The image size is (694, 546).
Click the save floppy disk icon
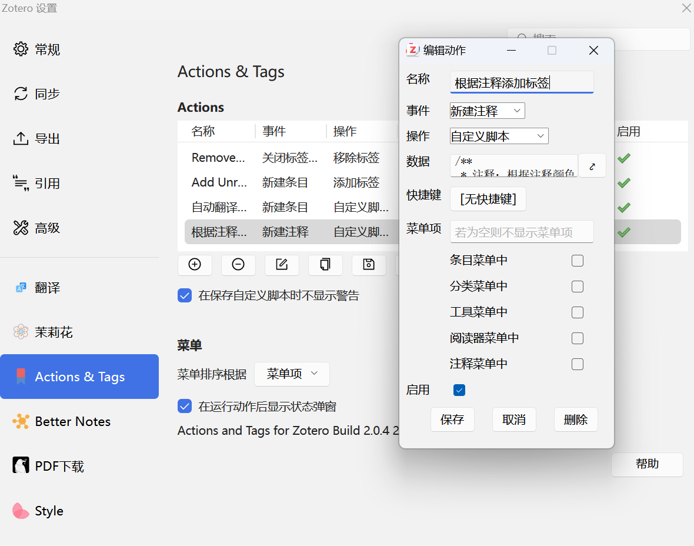pos(369,265)
